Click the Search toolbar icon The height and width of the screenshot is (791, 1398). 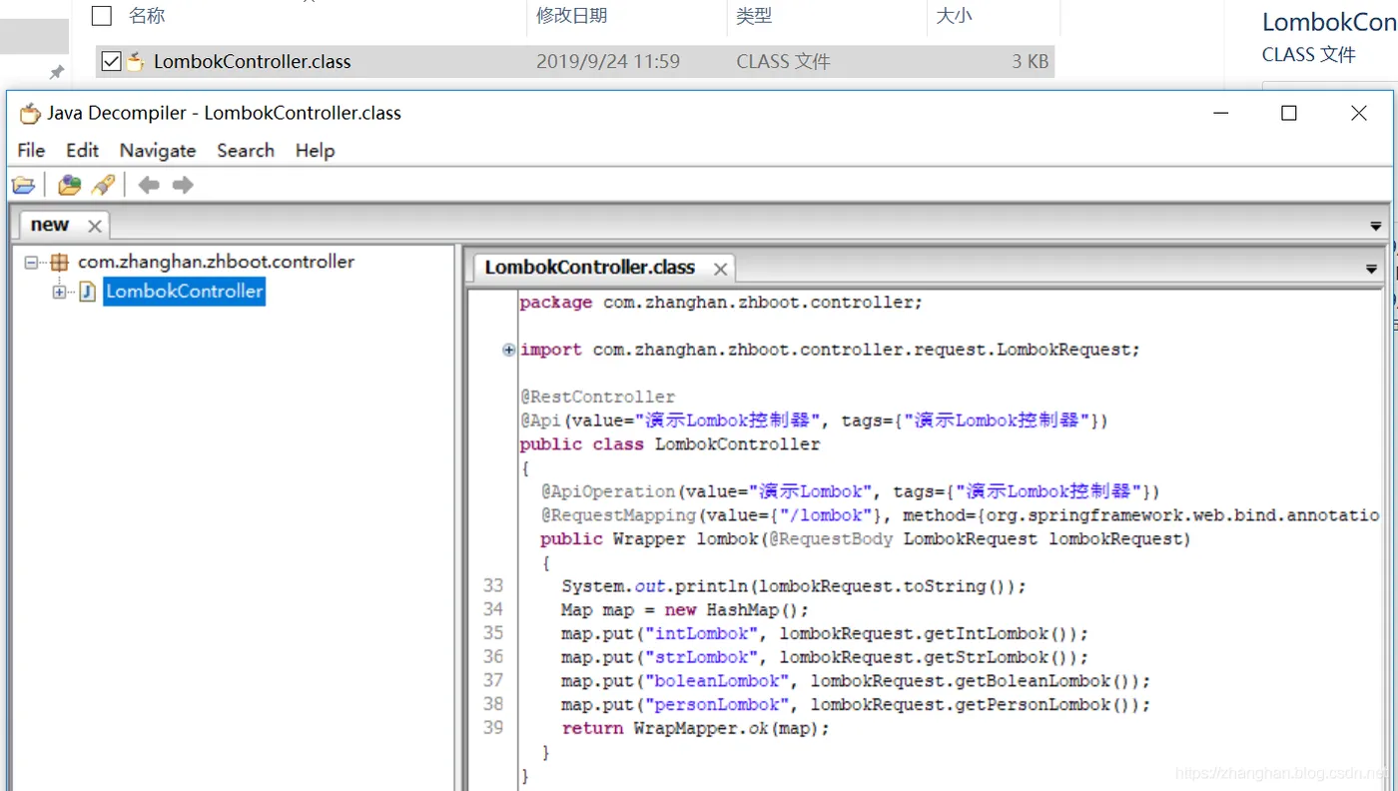[x=103, y=185]
